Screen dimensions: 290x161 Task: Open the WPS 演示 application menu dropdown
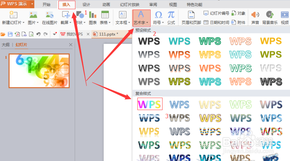(x=32, y=4)
